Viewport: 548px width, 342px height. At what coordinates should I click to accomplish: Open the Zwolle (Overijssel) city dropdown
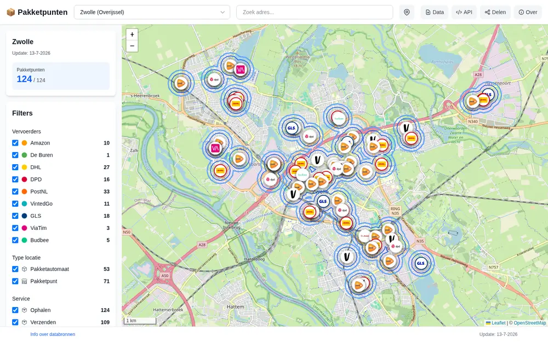152,12
